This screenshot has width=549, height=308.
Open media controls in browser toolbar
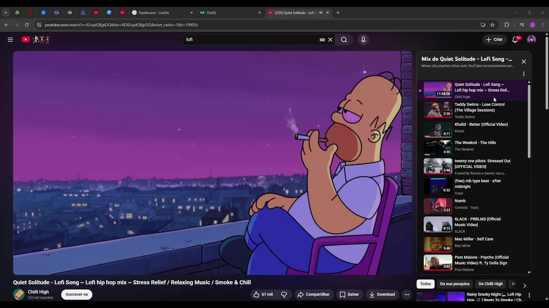pyautogui.click(x=522, y=25)
